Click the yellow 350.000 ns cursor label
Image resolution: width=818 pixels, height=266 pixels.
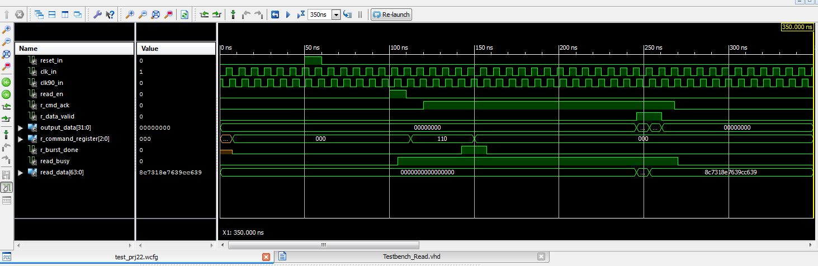tap(797, 27)
